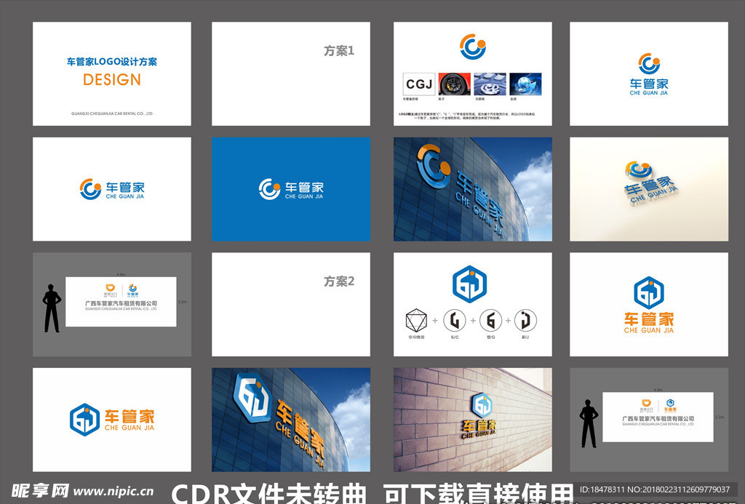Select the circled C letterform icon
Viewport: 745px width, 504px height.
(x=454, y=319)
